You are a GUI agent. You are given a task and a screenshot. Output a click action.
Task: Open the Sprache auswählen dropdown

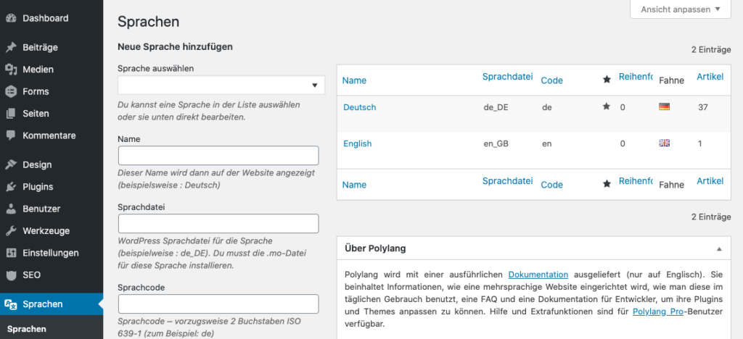point(221,85)
